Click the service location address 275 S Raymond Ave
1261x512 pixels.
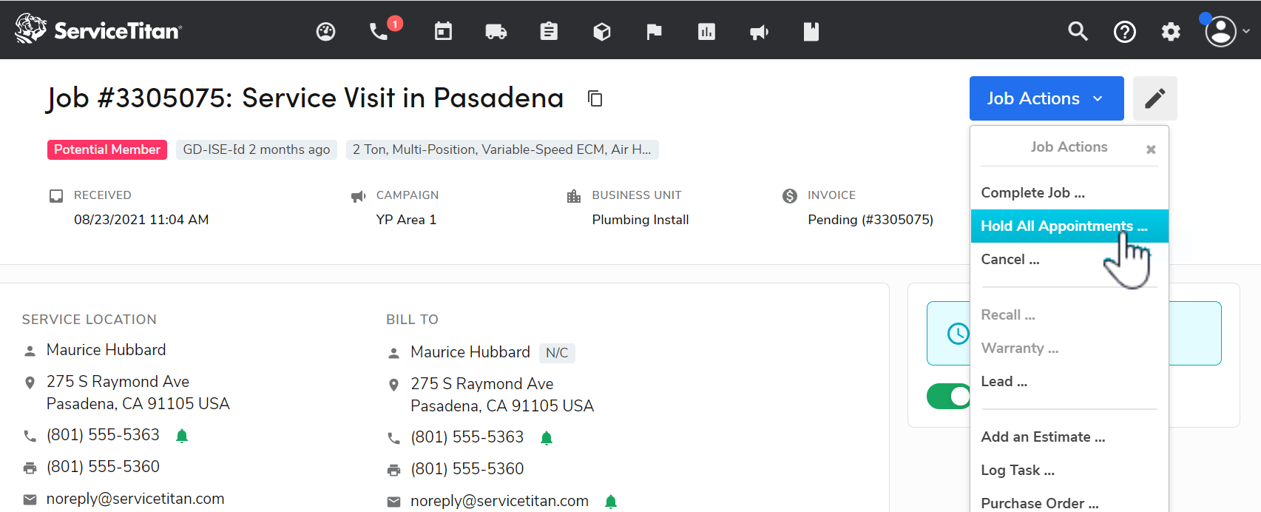click(138, 393)
